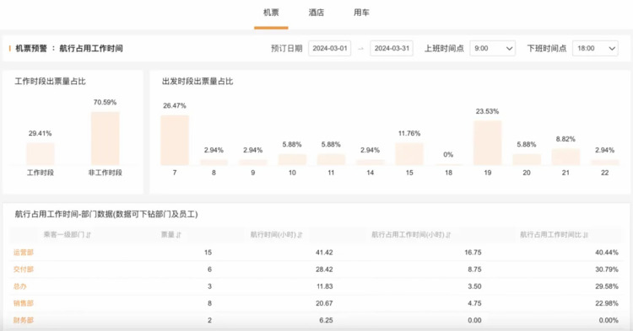Screen dimensions: 633x331
Task: Click the 7 o'clock 26.47% bar
Action: [x=175, y=140]
